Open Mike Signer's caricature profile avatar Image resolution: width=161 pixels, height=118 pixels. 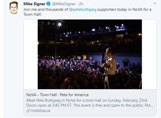click(x=14, y=8)
